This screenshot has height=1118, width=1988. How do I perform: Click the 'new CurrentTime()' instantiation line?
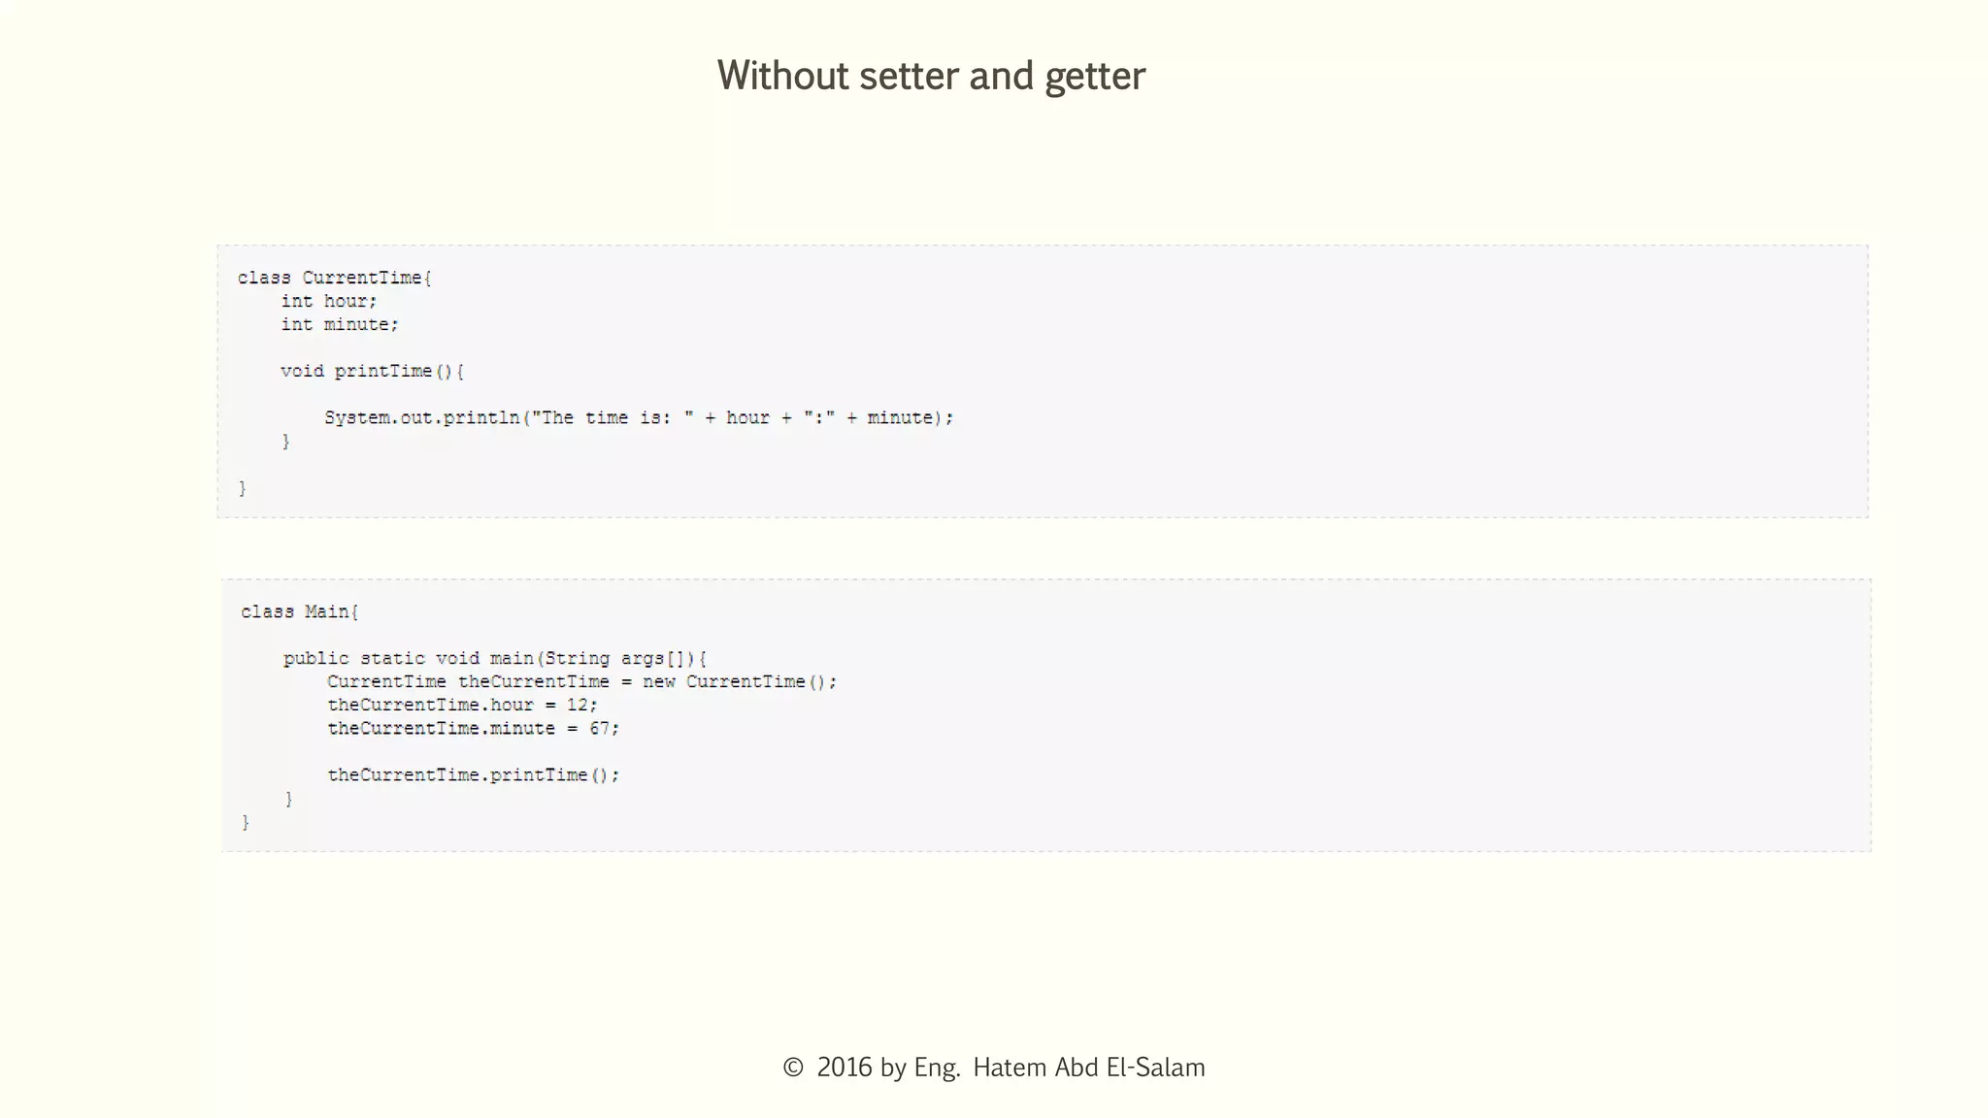click(x=581, y=681)
